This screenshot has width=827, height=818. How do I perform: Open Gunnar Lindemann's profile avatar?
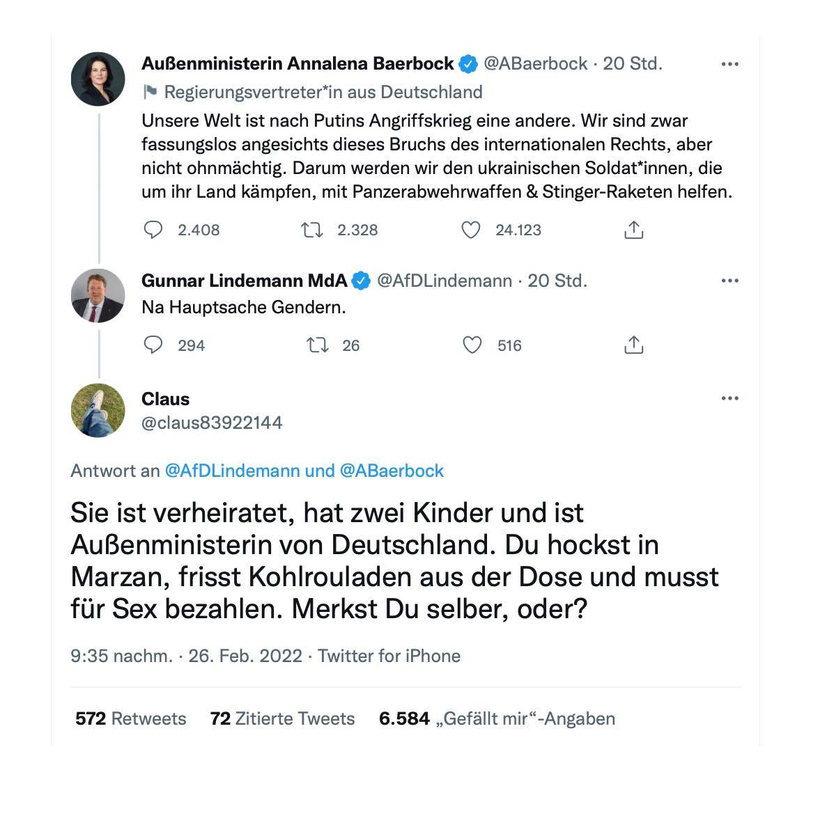coord(98,295)
